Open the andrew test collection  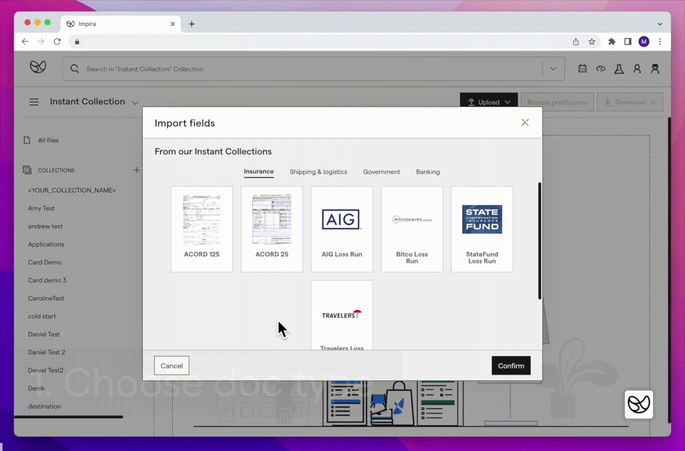45,226
